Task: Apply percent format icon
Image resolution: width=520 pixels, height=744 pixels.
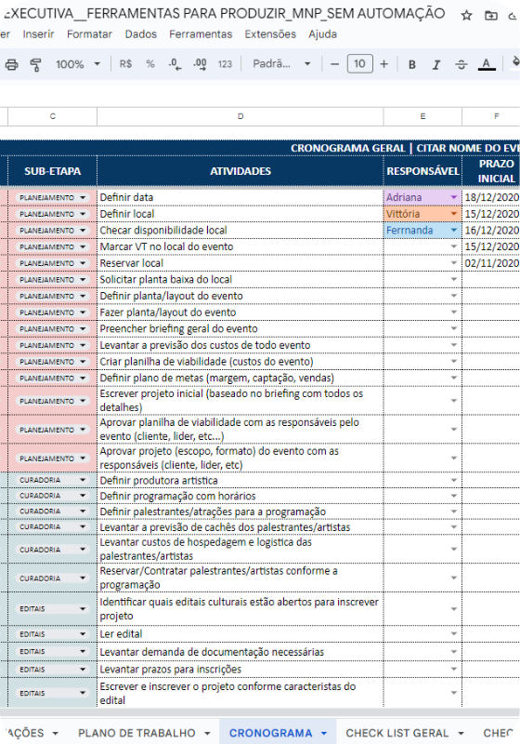Action: 150,63
